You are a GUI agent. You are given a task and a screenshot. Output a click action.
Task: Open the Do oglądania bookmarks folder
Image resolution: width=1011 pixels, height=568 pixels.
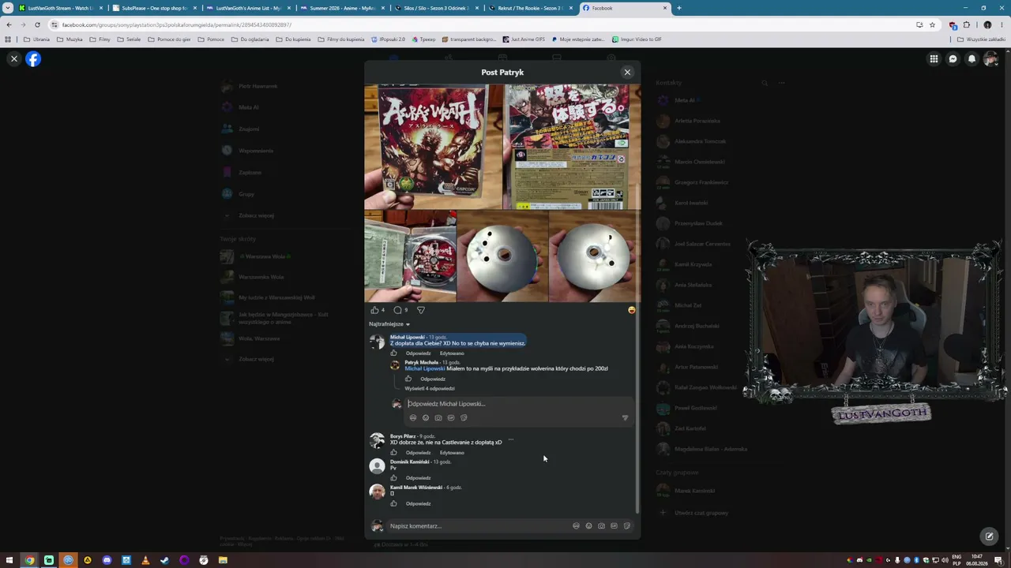(250, 39)
